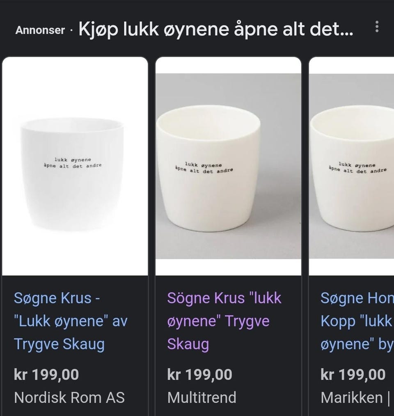Image resolution: width=394 pixels, height=416 pixels.
Task: Open the Nordisk Rom AS mug image
Action: tap(75, 166)
